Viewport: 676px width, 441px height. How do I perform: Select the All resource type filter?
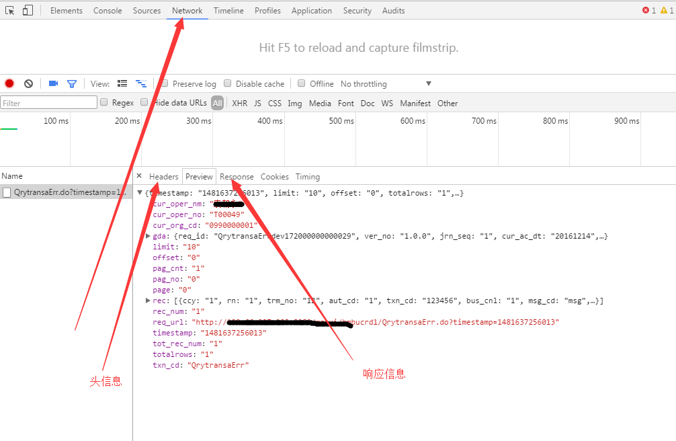217,103
